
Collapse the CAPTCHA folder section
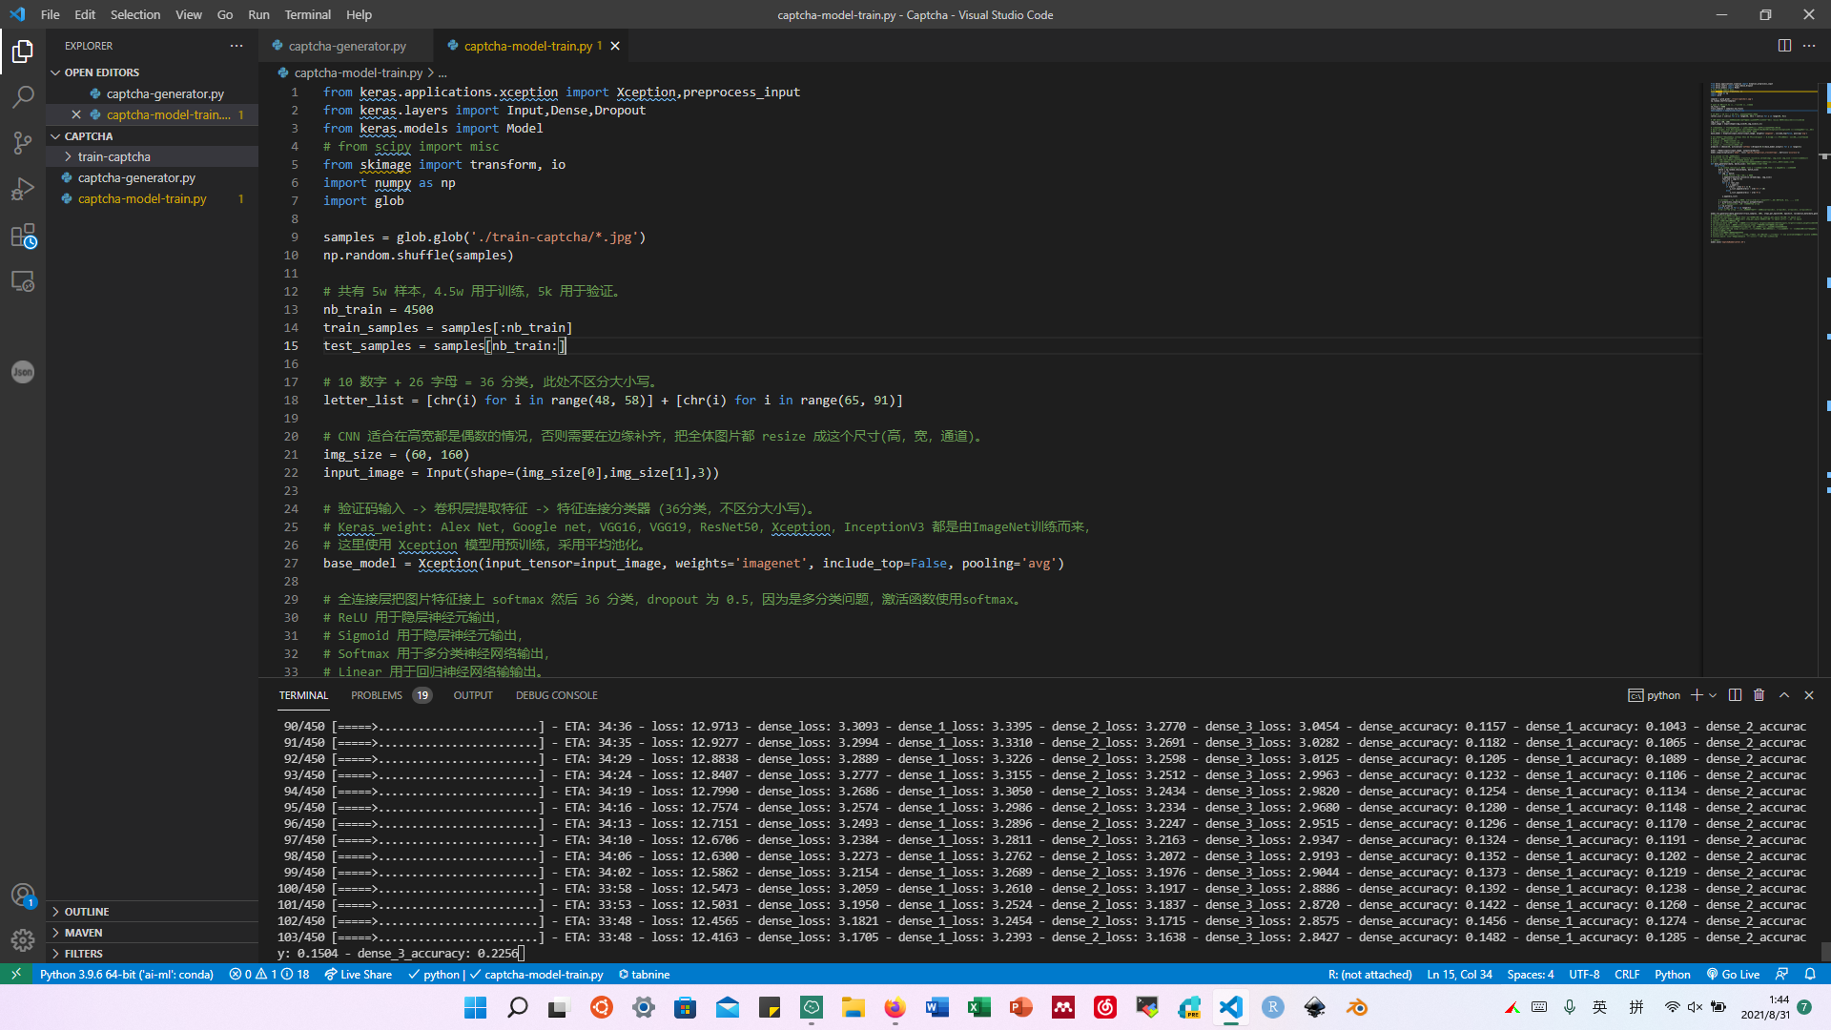tap(152, 136)
